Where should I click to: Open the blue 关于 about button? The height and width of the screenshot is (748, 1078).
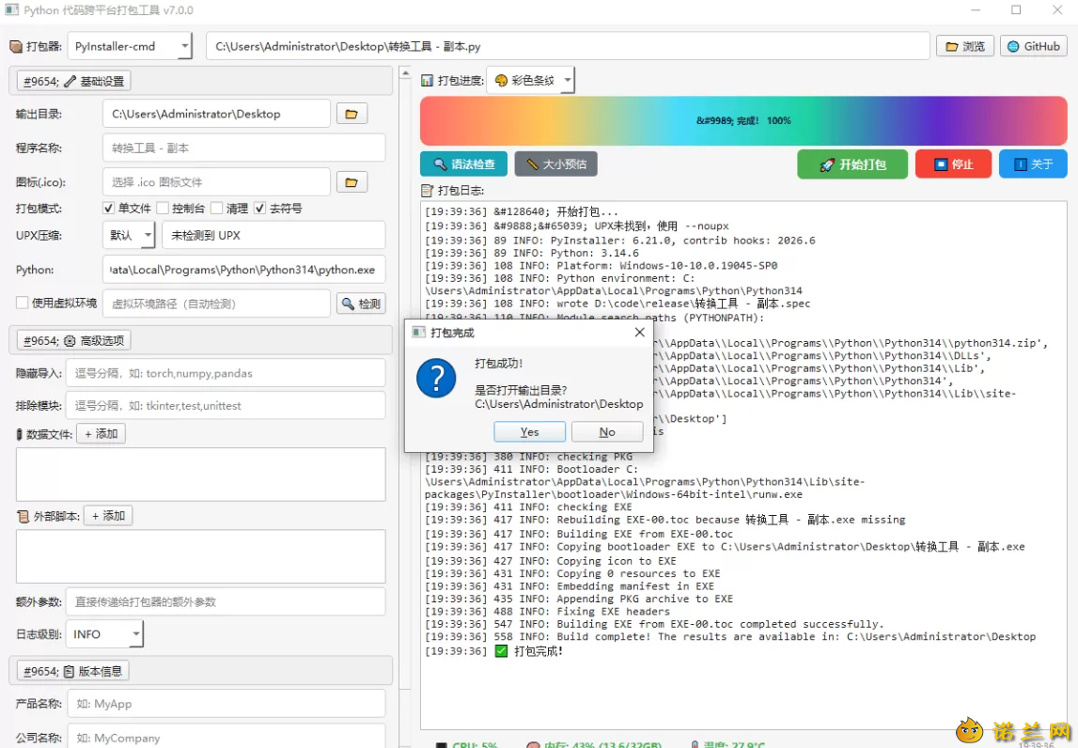point(1033,164)
